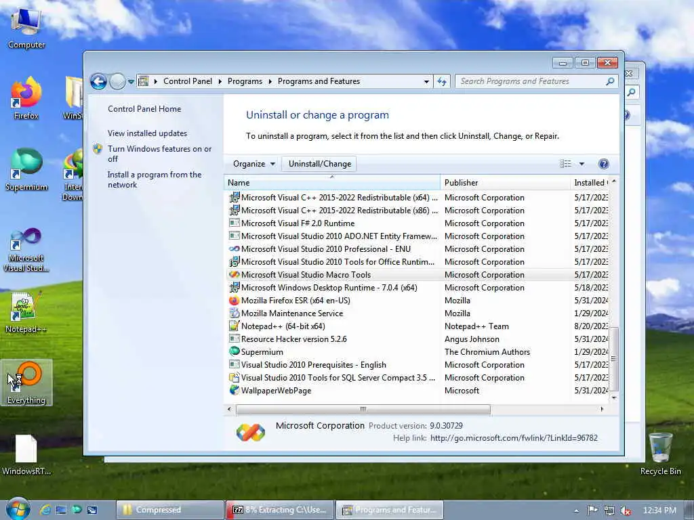Select the Recycle Bin icon

[x=660, y=454]
